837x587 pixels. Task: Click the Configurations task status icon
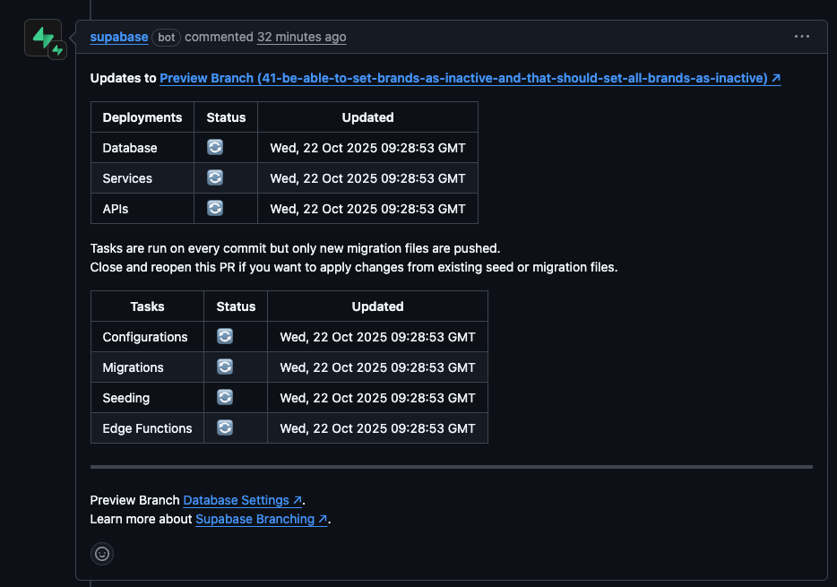pyautogui.click(x=225, y=336)
